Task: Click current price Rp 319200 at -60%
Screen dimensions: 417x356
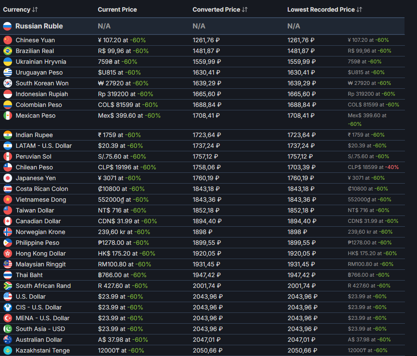Action: point(125,94)
